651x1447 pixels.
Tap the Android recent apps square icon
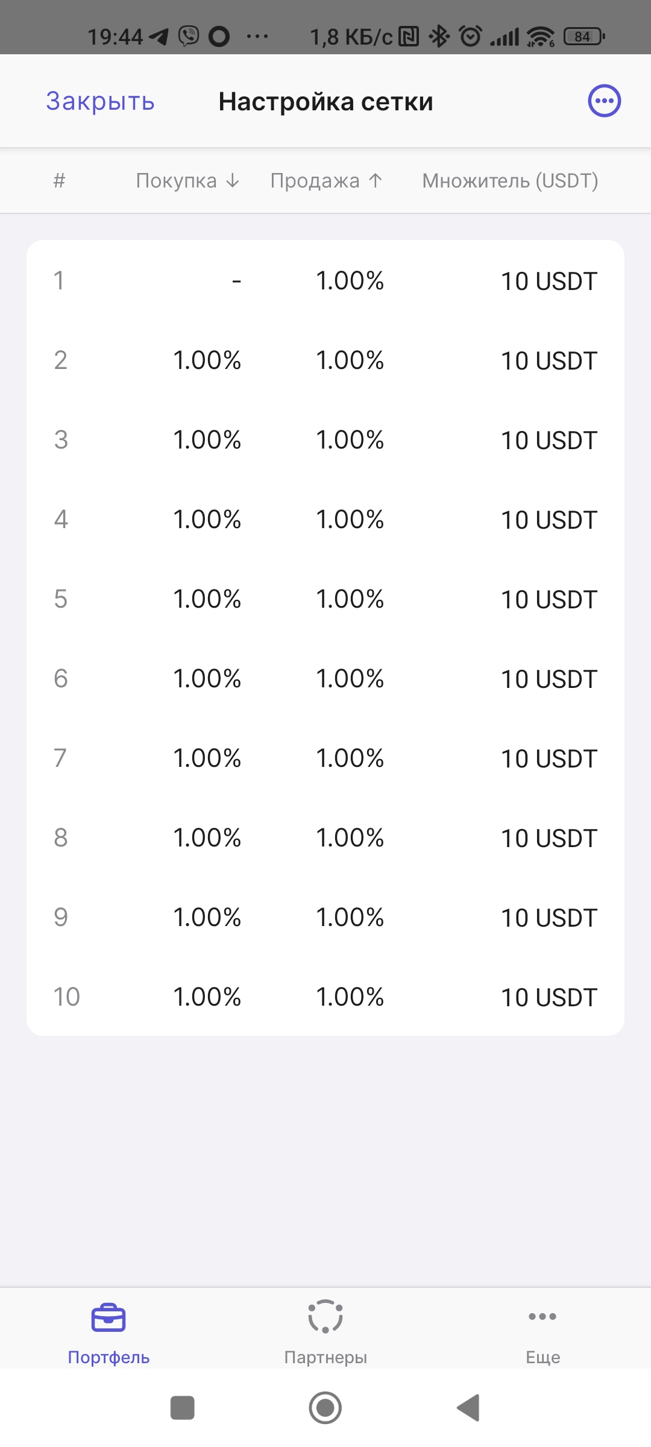tap(183, 1408)
